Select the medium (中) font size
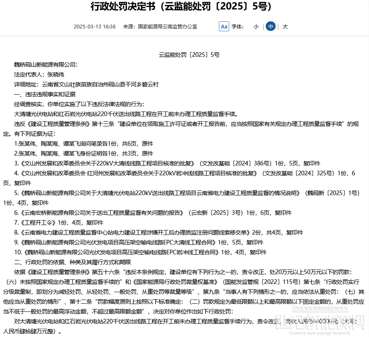 [270, 26]
